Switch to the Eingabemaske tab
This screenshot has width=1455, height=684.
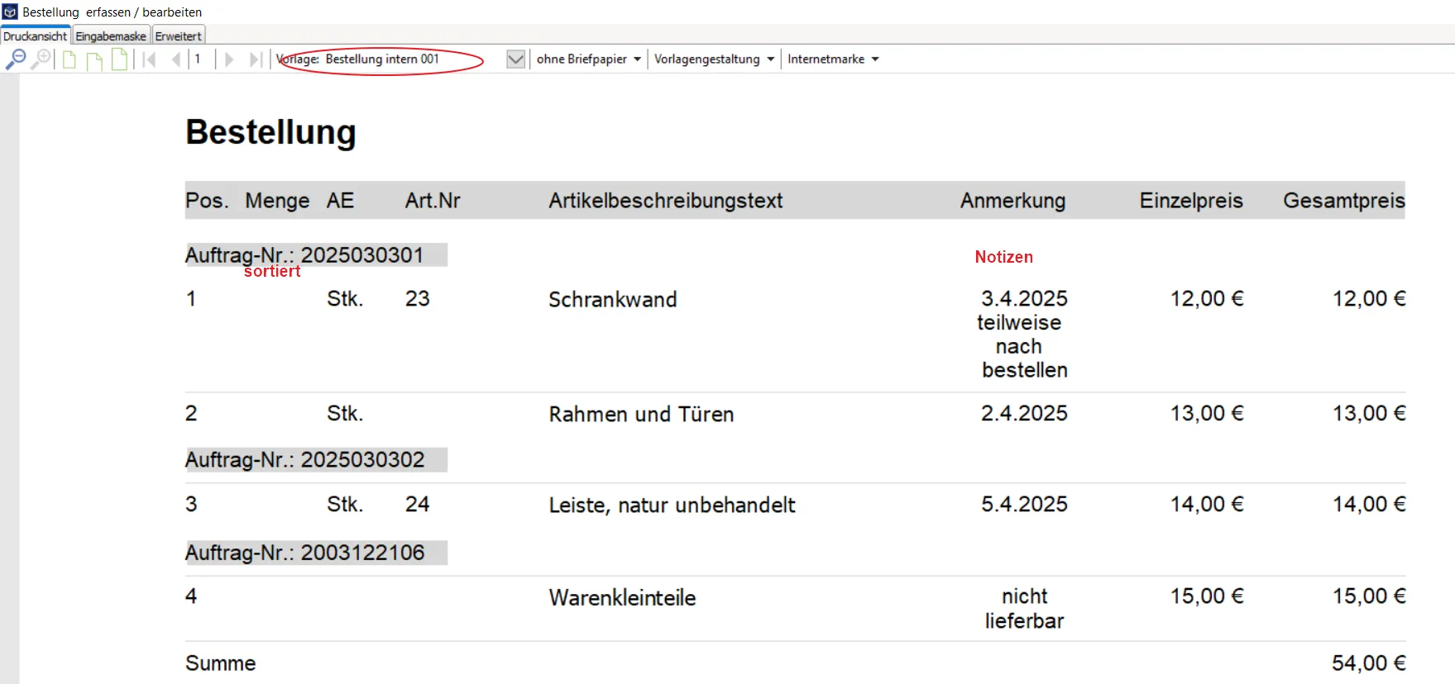(x=111, y=36)
